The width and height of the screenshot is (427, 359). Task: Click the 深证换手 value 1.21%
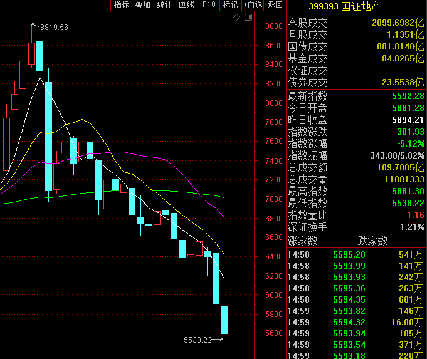(x=412, y=227)
